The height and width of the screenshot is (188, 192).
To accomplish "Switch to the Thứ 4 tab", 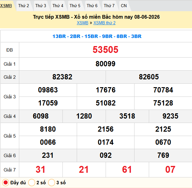I will pyautogui.click(x=58, y=6).
